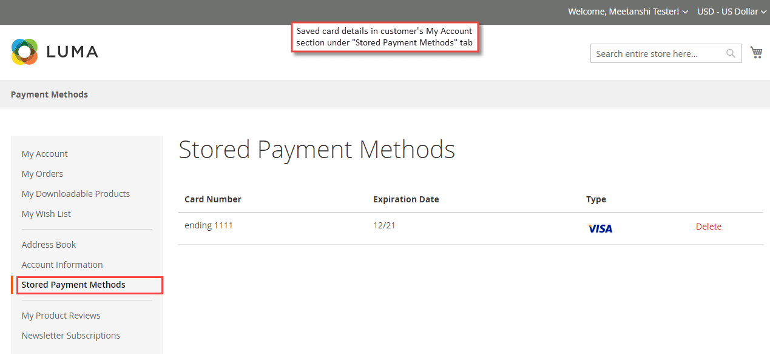This screenshot has height=358, width=770.
Task: Open My Orders from sidebar
Action: tap(42, 173)
